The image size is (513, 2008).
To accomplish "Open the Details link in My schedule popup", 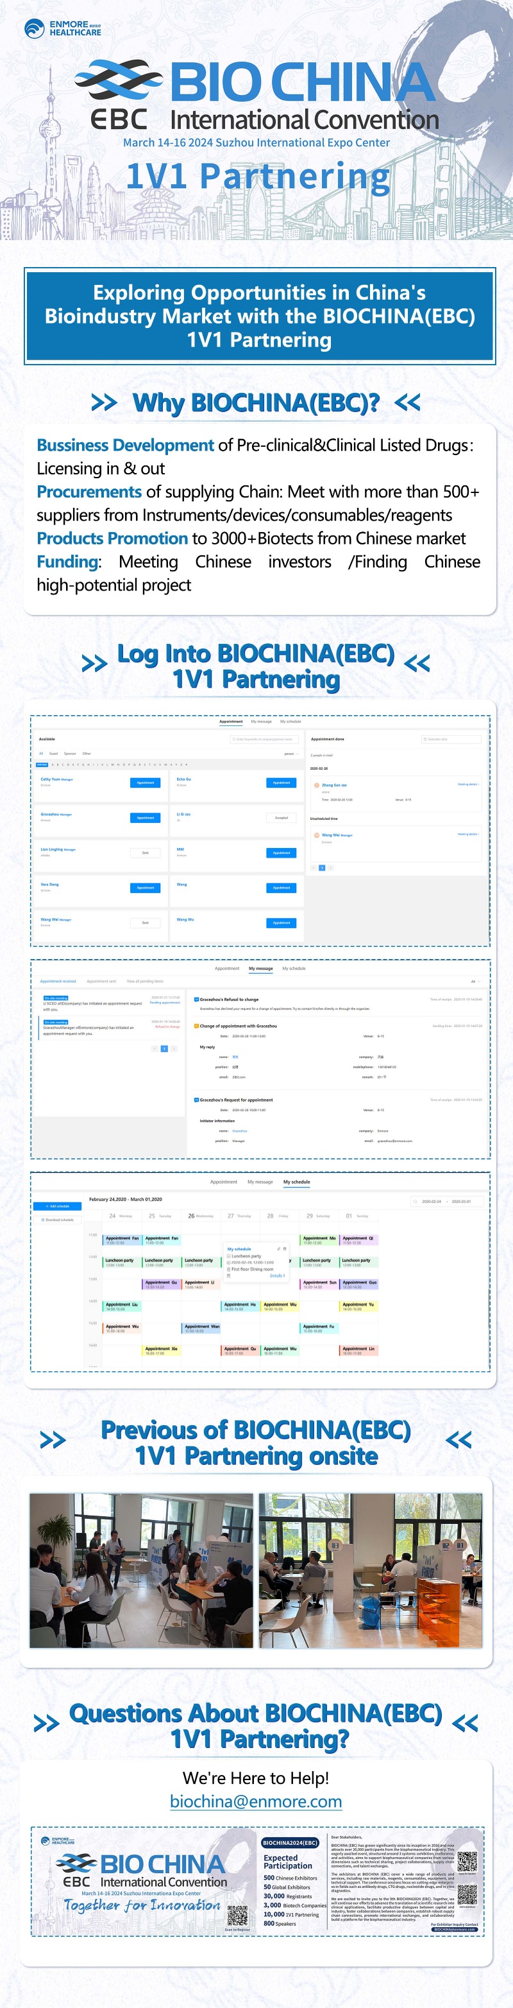I will point(277,1276).
